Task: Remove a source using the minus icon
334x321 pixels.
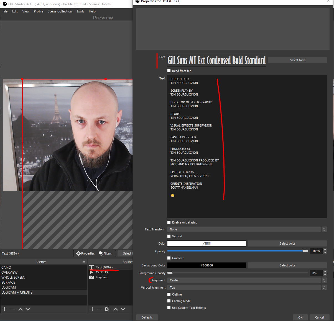Action: pyautogui.click(x=99, y=309)
